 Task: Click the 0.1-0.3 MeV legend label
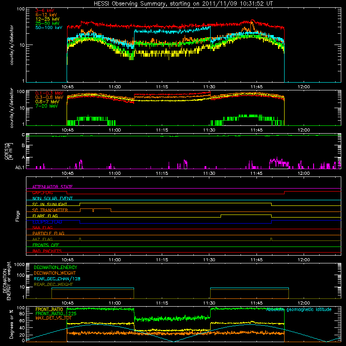(x=49, y=93)
